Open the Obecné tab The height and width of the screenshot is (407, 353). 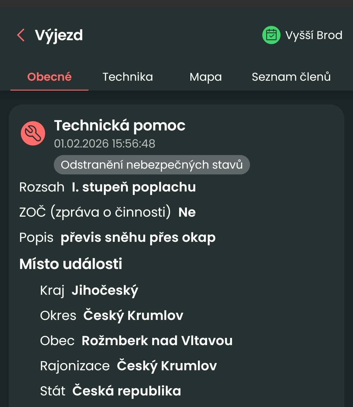(x=49, y=77)
